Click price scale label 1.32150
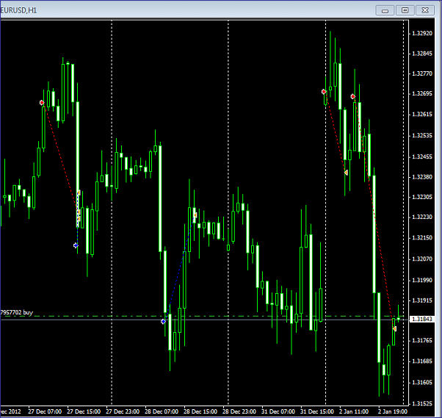Viewport: 442px width, 418px height. coord(422,238)
